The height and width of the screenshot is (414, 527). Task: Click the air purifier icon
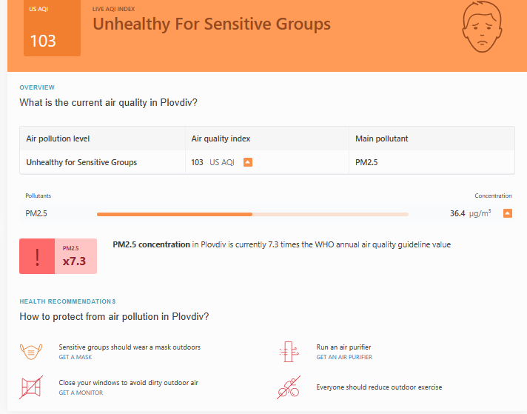point(288,352)
